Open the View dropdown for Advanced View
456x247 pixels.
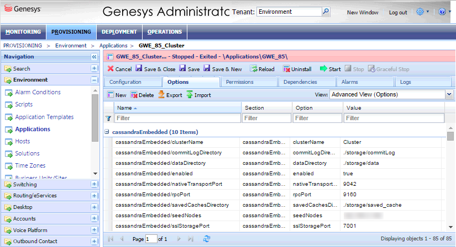(x=448, y=94)
